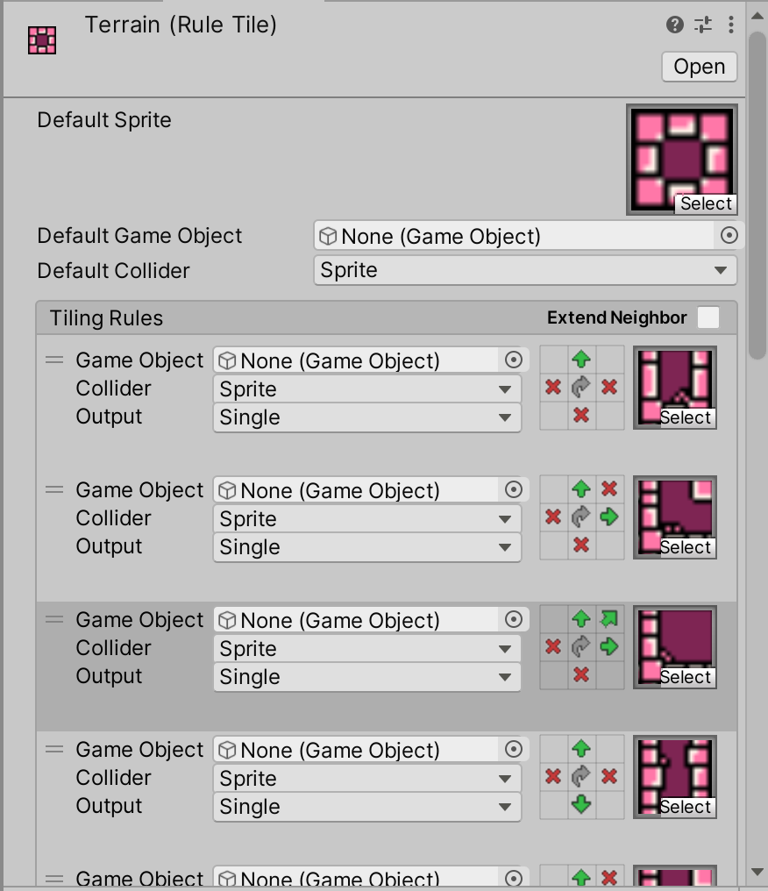Toggle the bottom neighbor arrow of the fourth rule
Viewport: 768px width, 891px height.
point(581,806)
